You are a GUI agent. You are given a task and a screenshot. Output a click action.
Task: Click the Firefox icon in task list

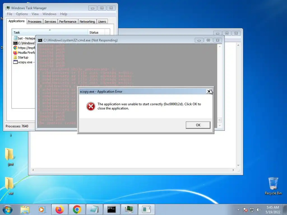click(x=15, y=52)
